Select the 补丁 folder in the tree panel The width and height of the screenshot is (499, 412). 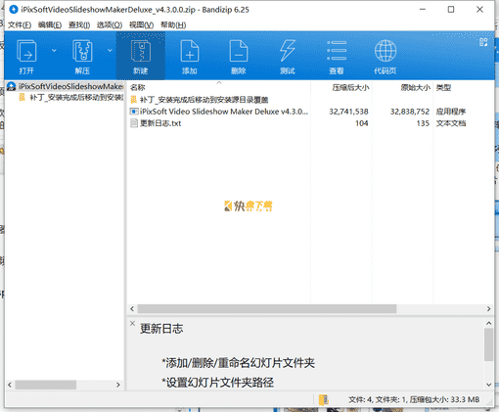click(71, 97)
